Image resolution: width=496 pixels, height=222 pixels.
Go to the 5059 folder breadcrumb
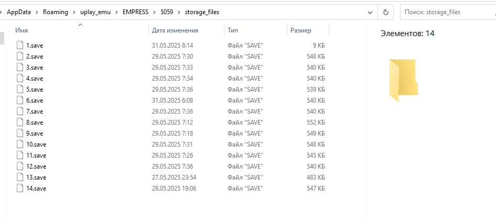point(168,12)
